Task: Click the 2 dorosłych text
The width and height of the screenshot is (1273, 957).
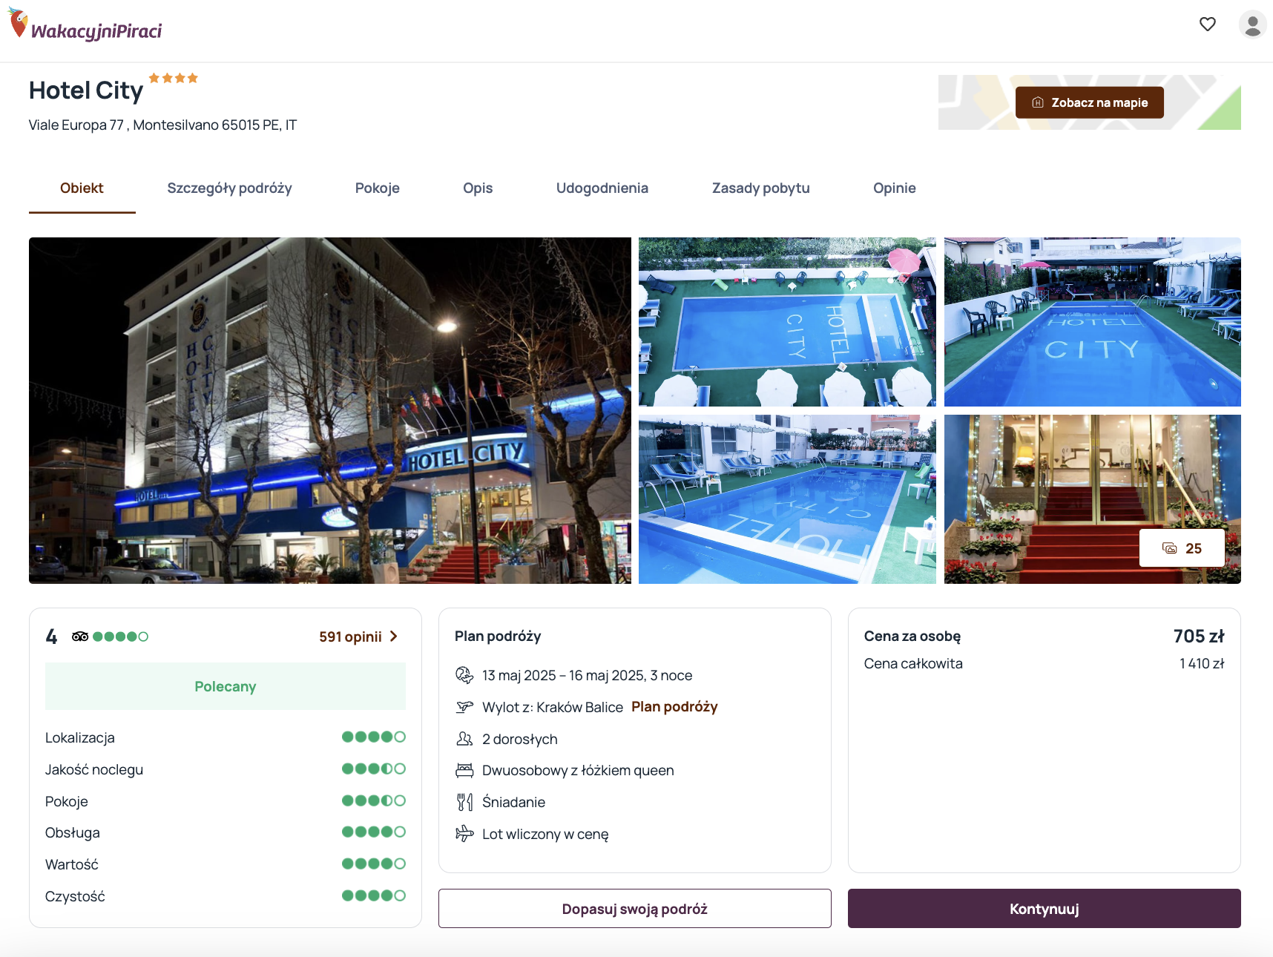Action: (519, 739)
